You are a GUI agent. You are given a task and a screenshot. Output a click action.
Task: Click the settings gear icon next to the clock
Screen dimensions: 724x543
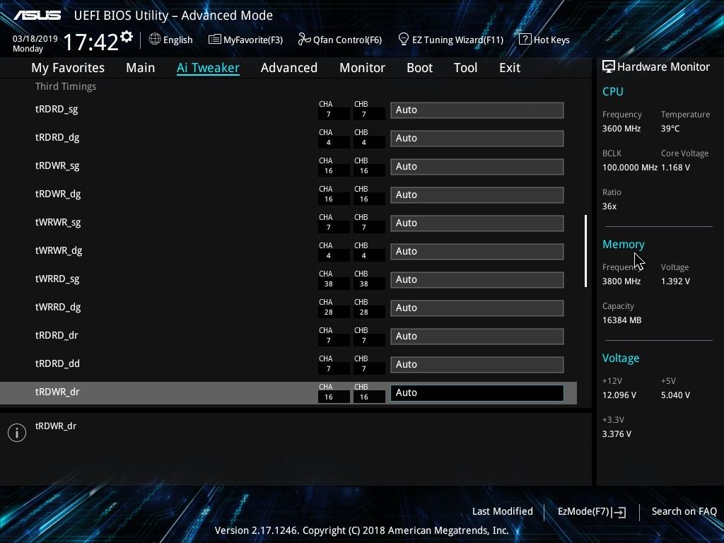click(x=127, y=37)
